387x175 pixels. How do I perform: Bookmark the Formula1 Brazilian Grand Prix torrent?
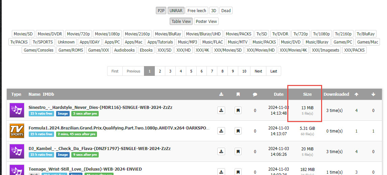click(238, 131)
